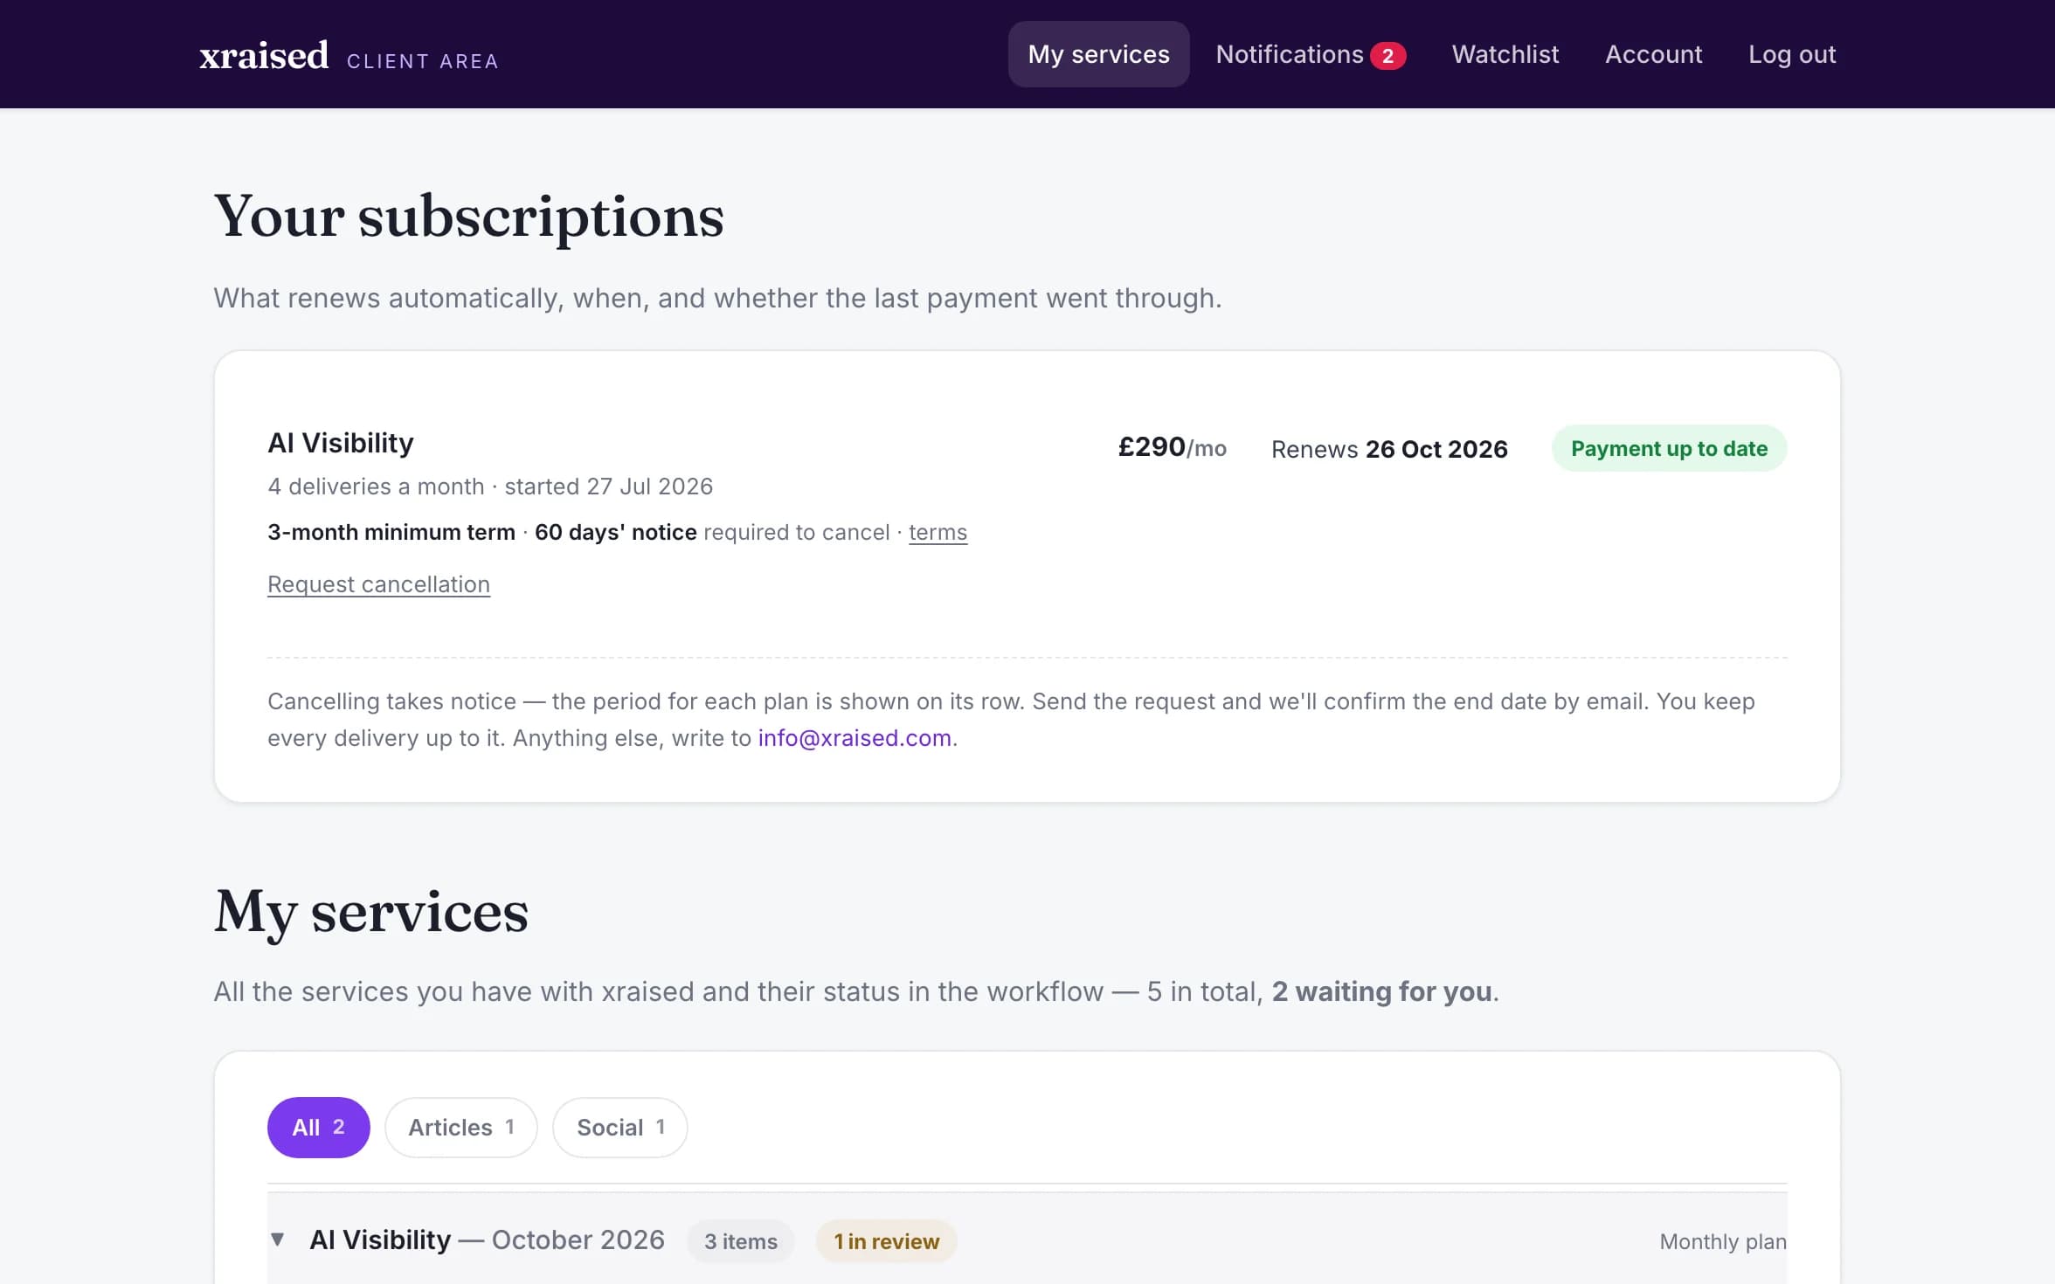2055x1284 pixels.
Task: Open the subscription terms link
Action: click(938, 532)
